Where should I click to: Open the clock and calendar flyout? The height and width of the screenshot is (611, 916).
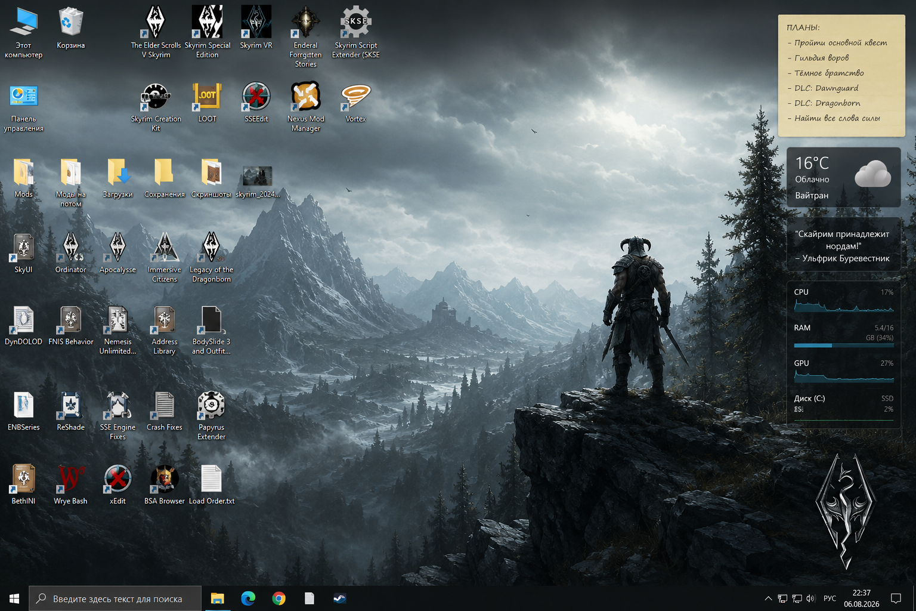coord(861,598)
